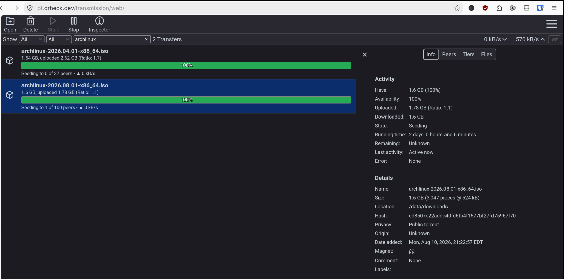The width and height of the screenshot is (564, 279).
Task: Expand the 570 kB/s upload speed menu
Action: click(x=530, y=39)
